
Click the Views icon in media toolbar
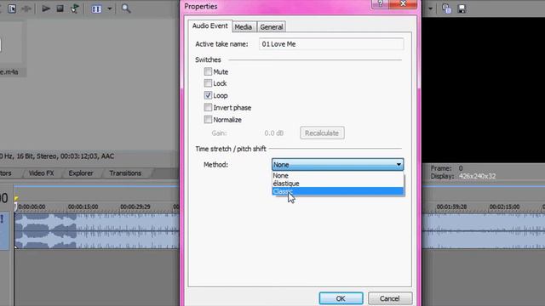96,8
